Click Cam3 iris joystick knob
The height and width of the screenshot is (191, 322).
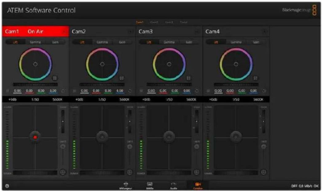[169, 137]
